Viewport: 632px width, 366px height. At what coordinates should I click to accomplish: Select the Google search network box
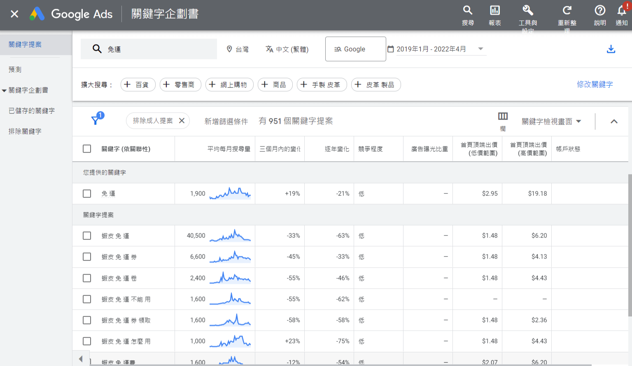[x=356, y=49]
